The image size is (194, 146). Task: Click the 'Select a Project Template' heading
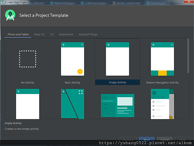(44, 15)
